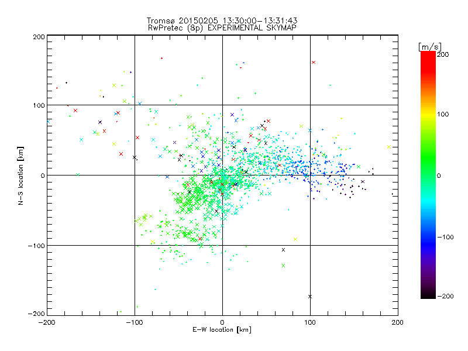The height and width of the screenshot is (351, 468).
Task: Click the "[m/s]" unit label above the colorbar
Action: (x=430, y=47)
